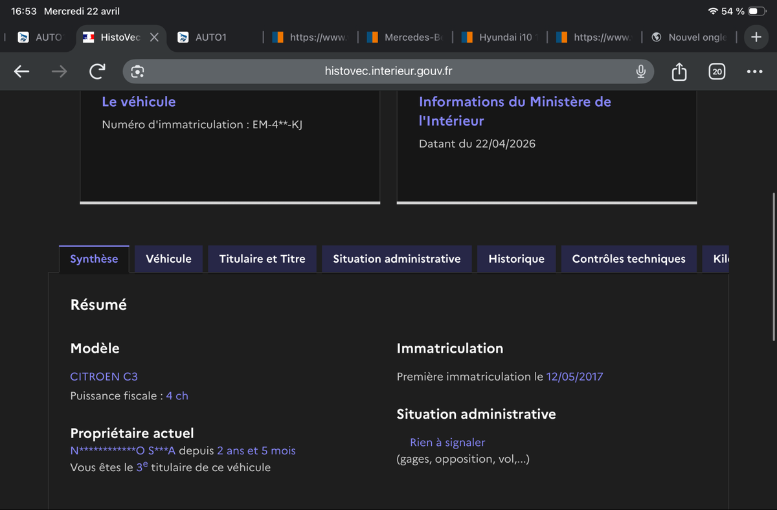Show all 20 open tabs
This screenshot has width=777, height=510.
click(717, 72)
